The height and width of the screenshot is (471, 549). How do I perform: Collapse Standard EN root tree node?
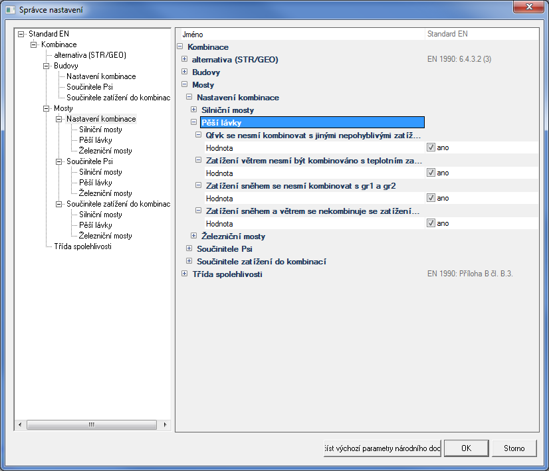pyautogui.click(x=21, y=35)
